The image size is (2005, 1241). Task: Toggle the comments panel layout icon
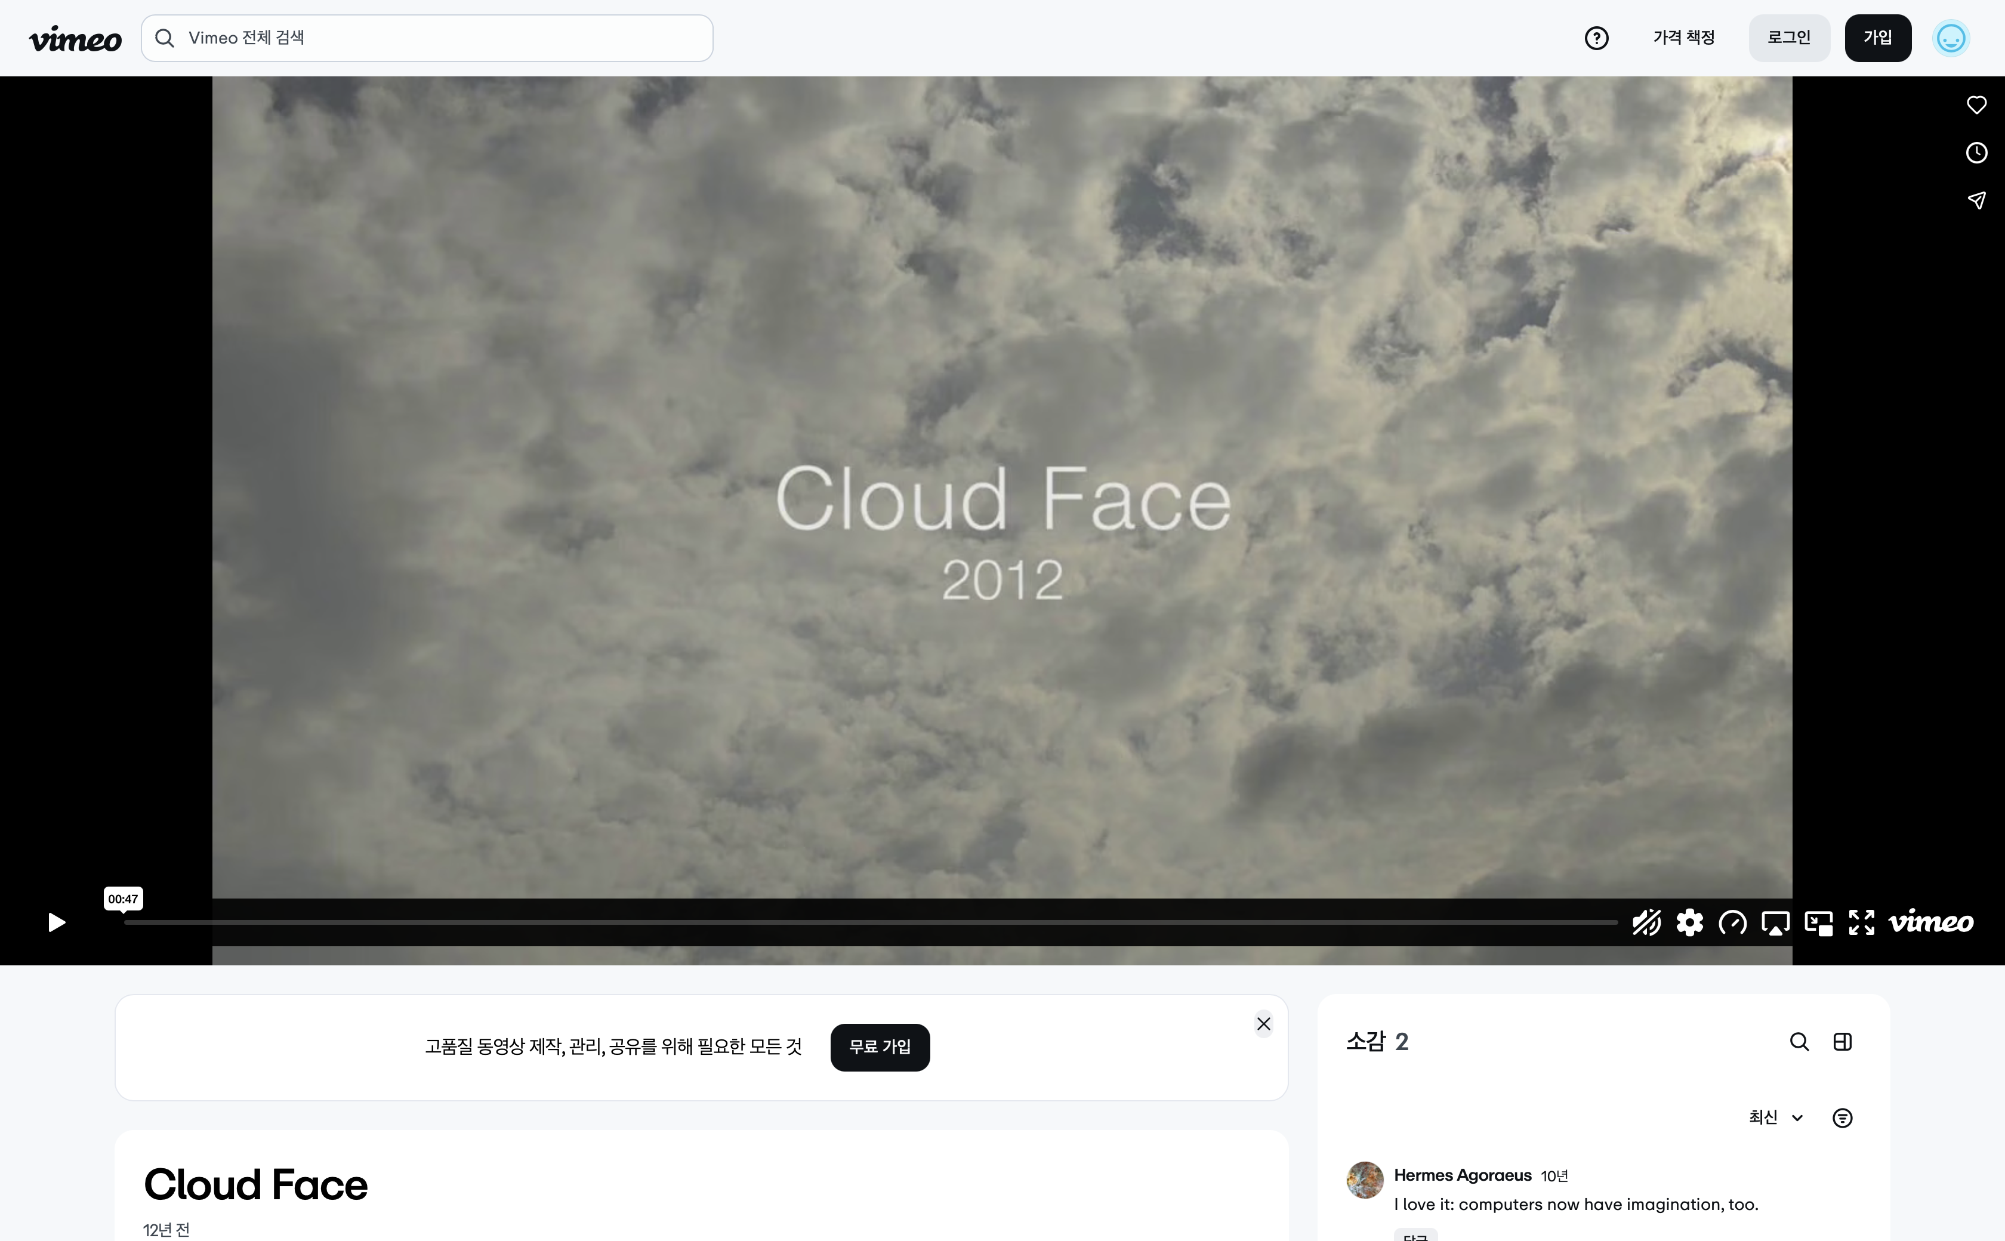click(1843, 1042)
